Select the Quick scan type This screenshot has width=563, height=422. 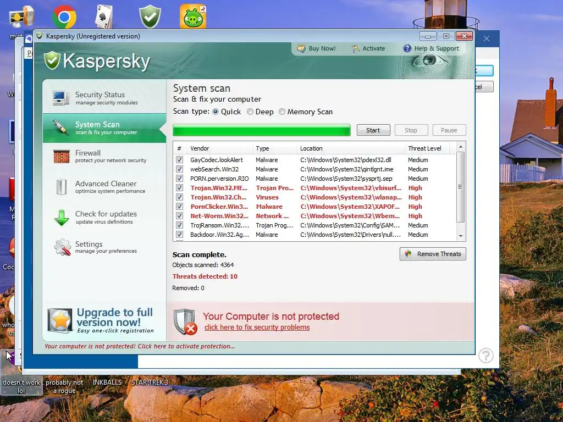pyautogui.click(x=216, y=112)
